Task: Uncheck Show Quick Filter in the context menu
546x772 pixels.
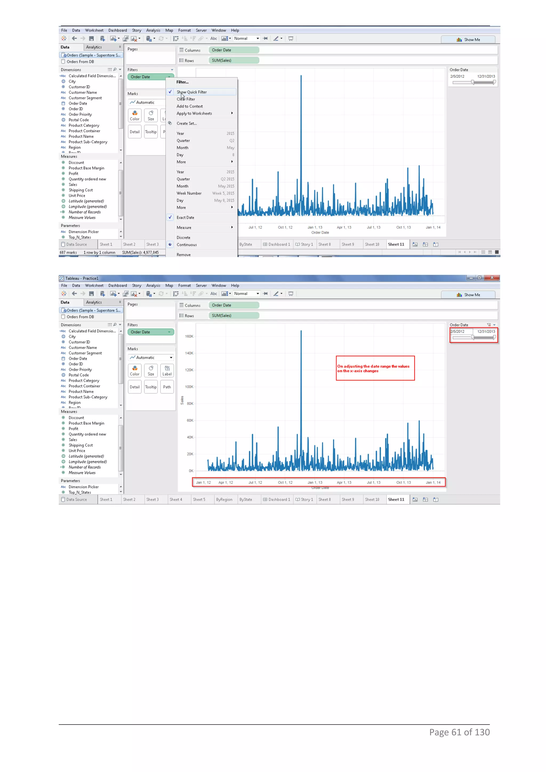Action: pos(192,92)
